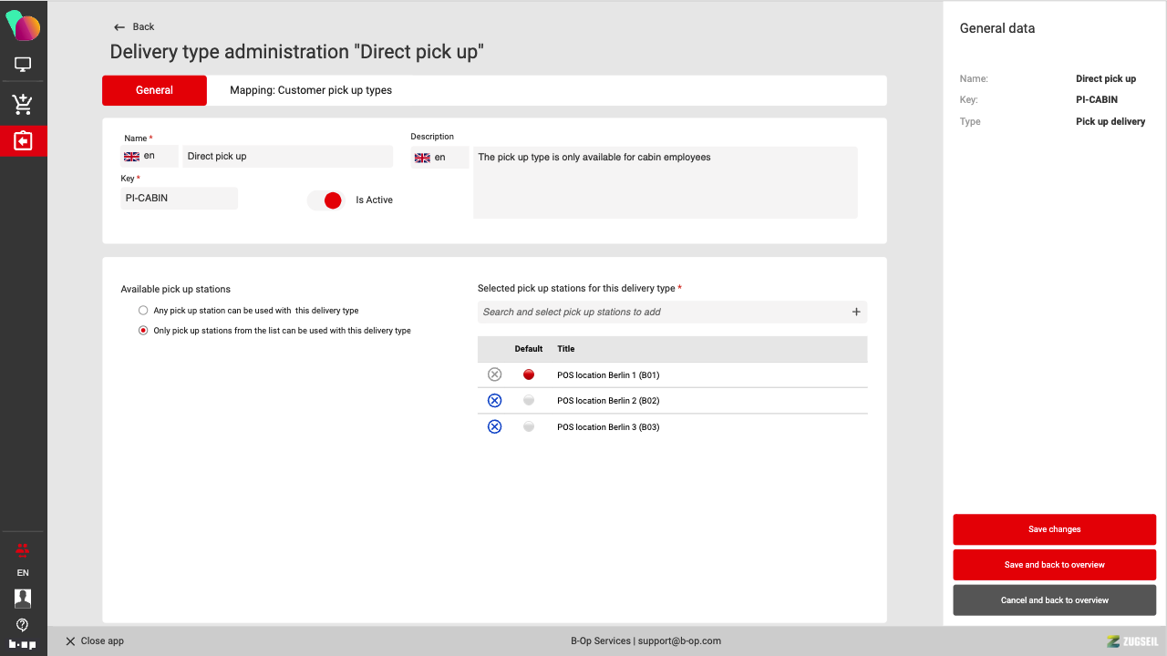
Task: Click Cancel and back to overview
Action: point(1054,600)
